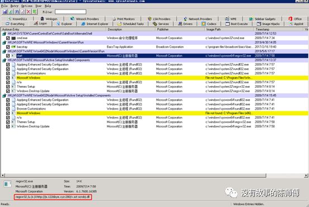Viewport: 309px width, 207px height.
Task: Switch to the KnownDLLs tab
Action: (17, 19)
